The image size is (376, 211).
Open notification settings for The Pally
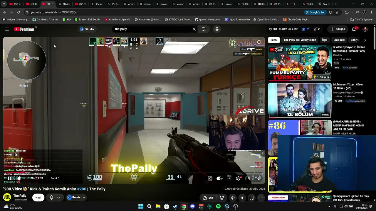55,198
